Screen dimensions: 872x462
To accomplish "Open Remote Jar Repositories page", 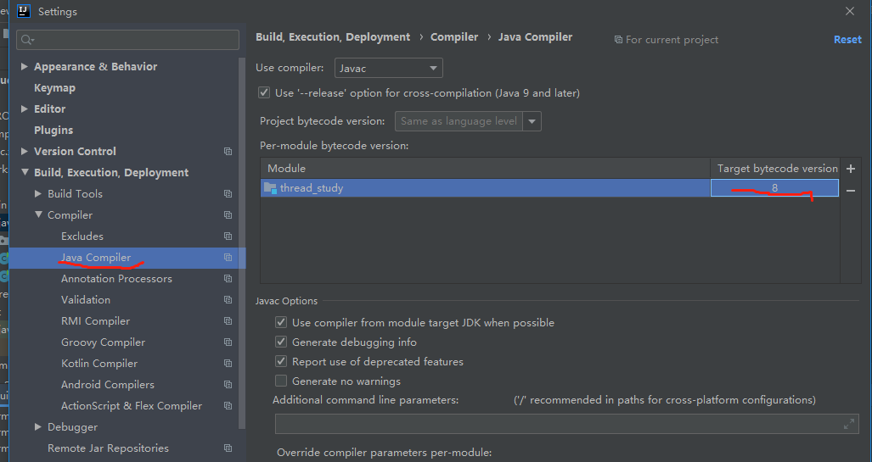I will point(108,448).
